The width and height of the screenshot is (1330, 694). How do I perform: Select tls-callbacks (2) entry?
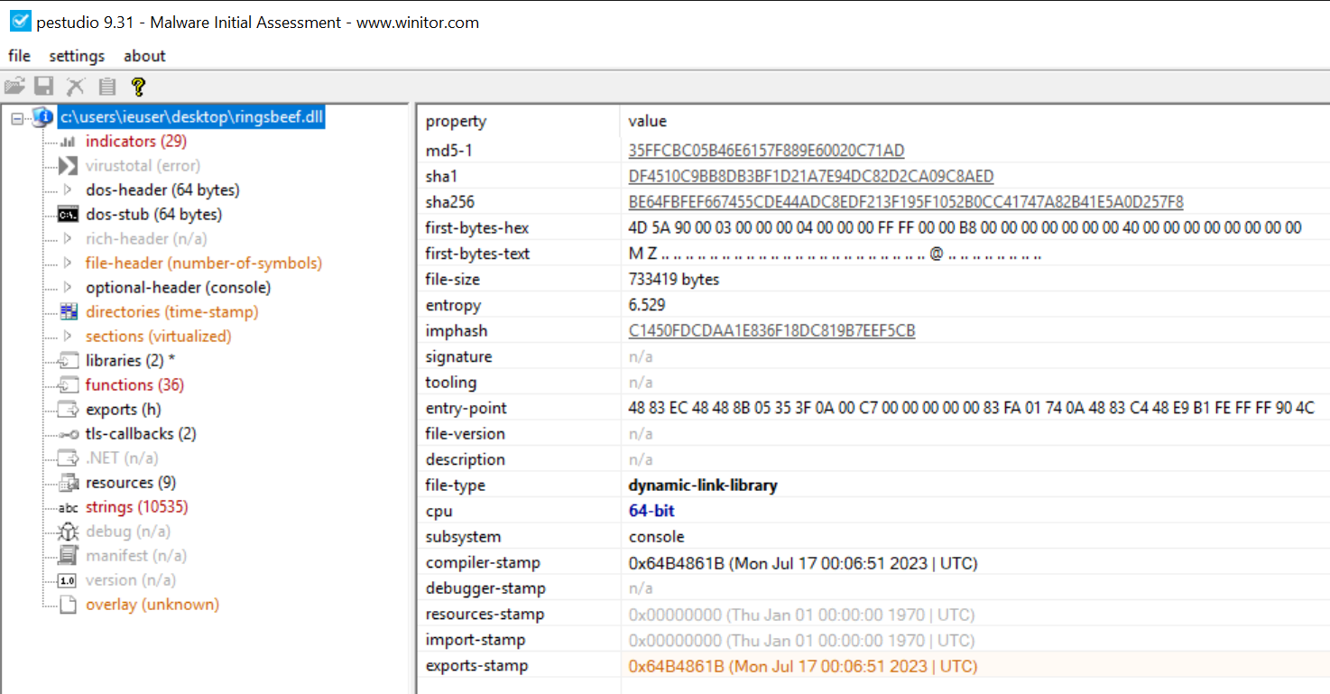pos(141,434)
